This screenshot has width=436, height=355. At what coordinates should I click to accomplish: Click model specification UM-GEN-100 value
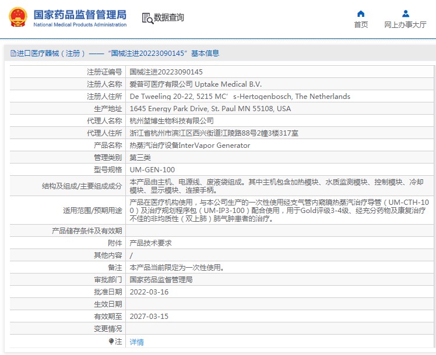pyautogui.click(x=152, y=170)
